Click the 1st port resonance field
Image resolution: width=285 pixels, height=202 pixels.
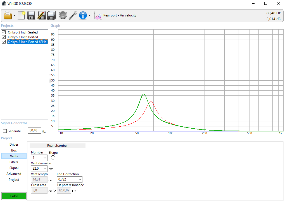(x=64, y=190)
